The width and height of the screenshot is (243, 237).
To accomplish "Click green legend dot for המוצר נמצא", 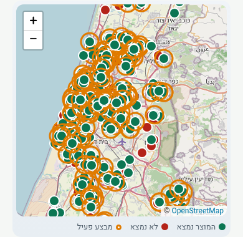I will click(x=222, y=227).
